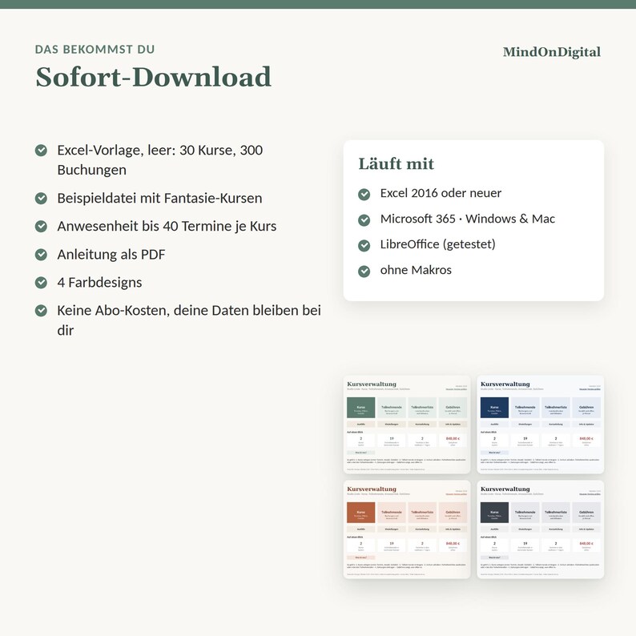
Task: Click the checkmark next to 4 Farbdesigns
Action: pos(41,282)
